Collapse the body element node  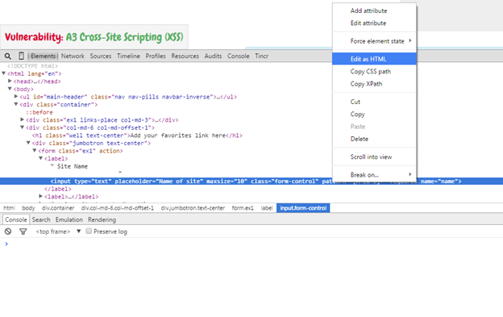coord(10,89)
